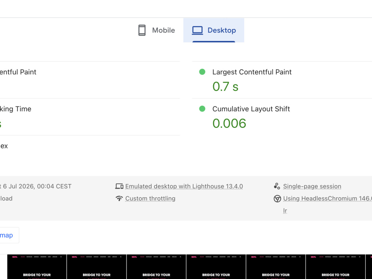This screenshot has height=279, width=372.
Task: Select the Desktop tab
Action: point(214,30)
